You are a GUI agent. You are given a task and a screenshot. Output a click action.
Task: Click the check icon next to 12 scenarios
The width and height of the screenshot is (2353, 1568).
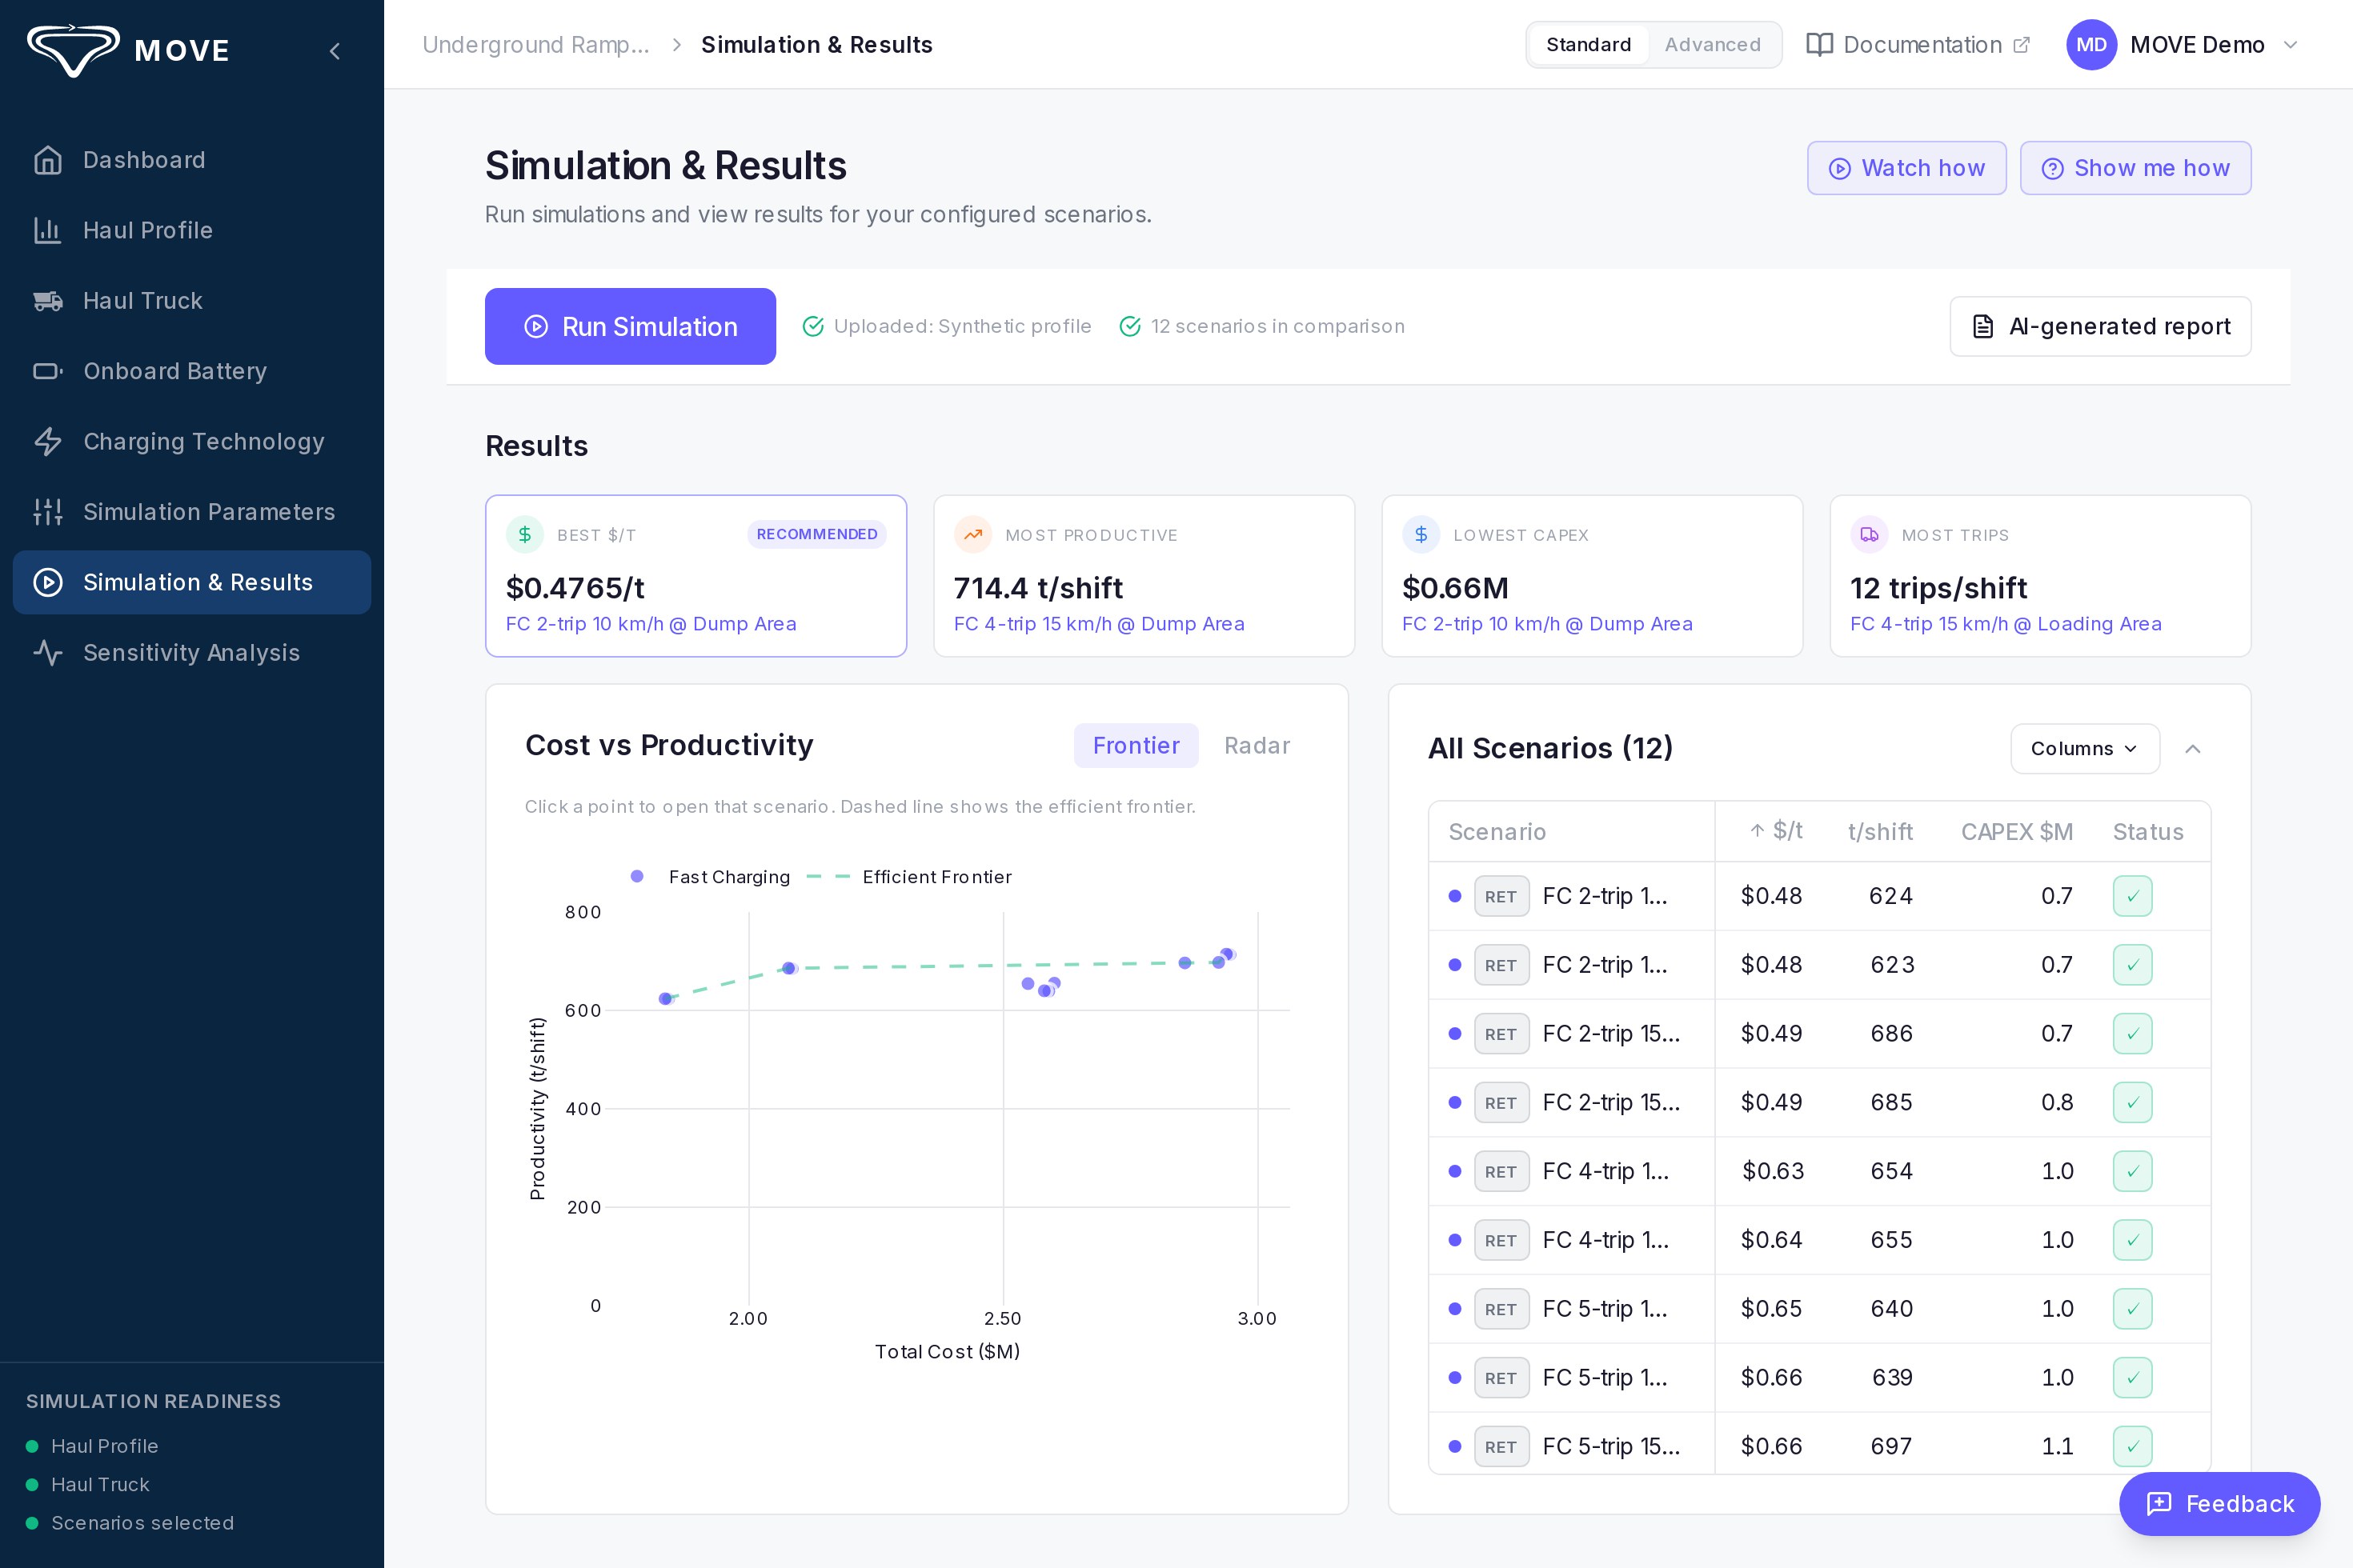pyautogui.click(x=1130, y=326)
